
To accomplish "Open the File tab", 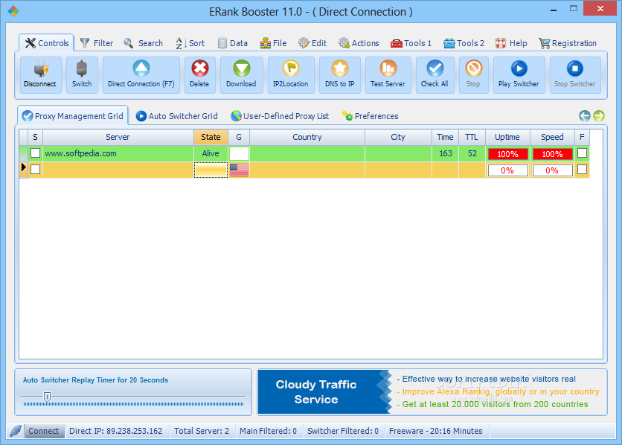I will tap(273, 43).
